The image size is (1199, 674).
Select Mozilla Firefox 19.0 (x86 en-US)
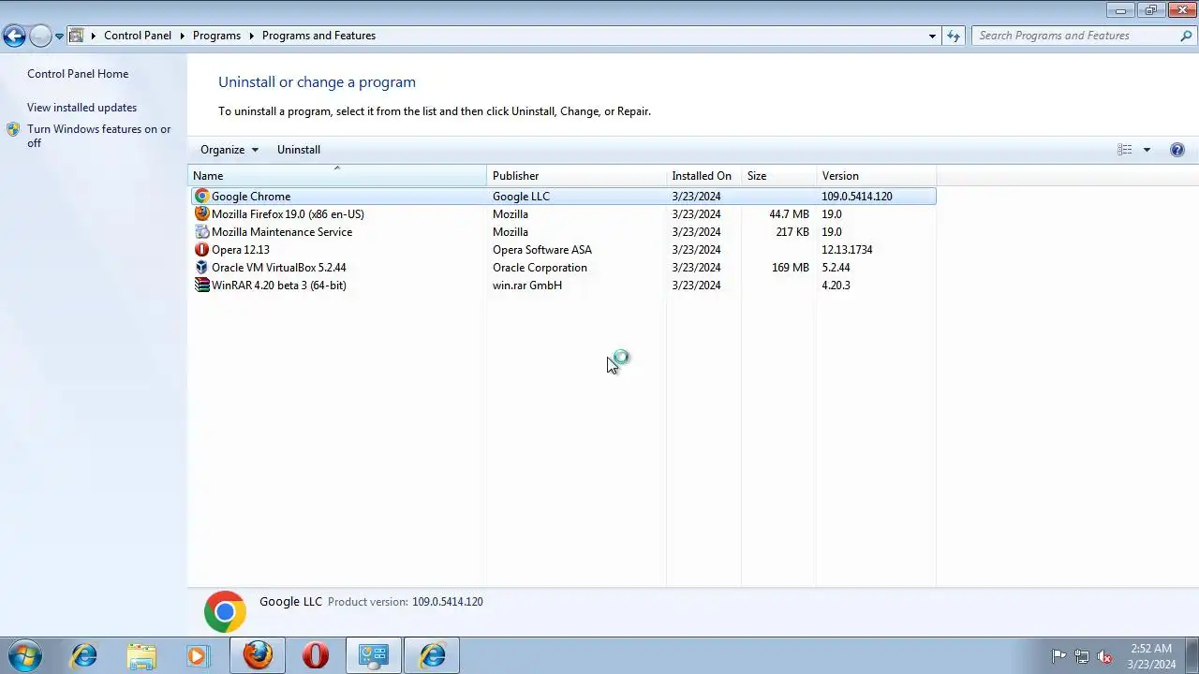pos(288,214)
